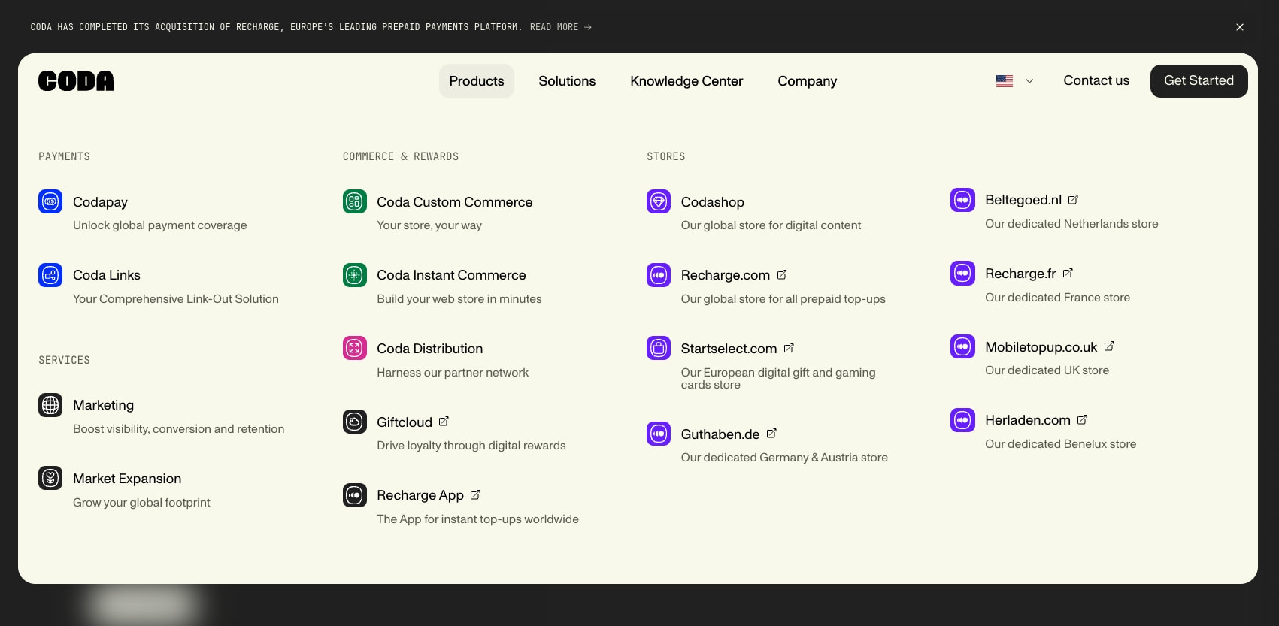Open the Startselect.com store link
This screenshot has height=626, width=1279.
[x=729, y=349]
